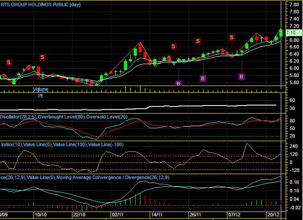Select the 6.60 price scale value
This screenshot has height=220, width=303.
pyautogui.click(x=294, y=47)
